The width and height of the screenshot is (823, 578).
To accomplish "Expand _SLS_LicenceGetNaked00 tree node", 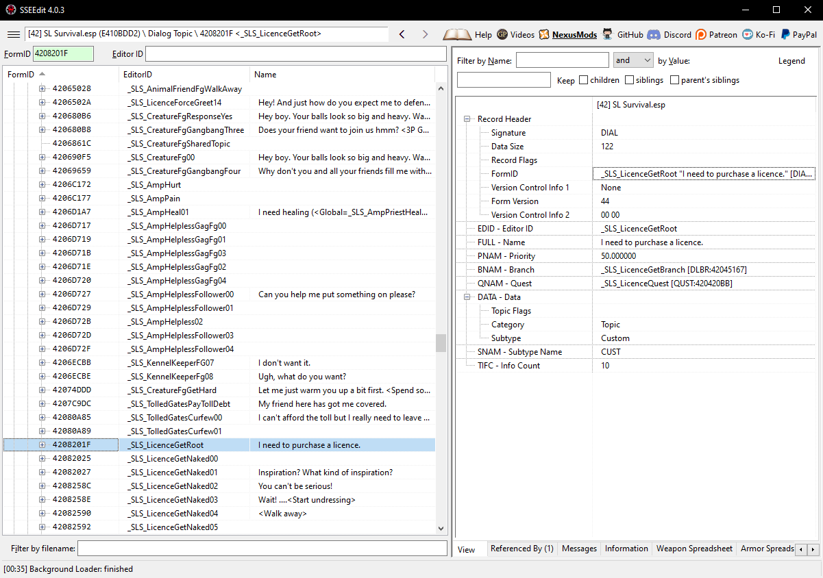I will coord(42,459).
